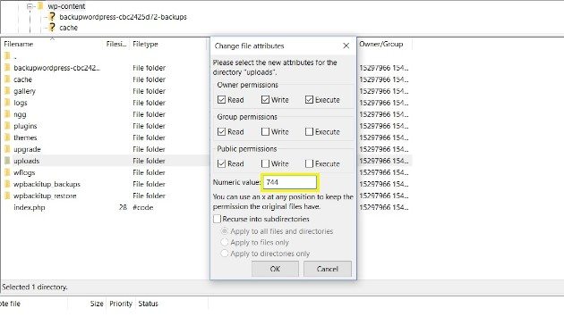Confirm the attributes with the OK button
This screenshot has width=564, height=325.
tap(275, 269)
